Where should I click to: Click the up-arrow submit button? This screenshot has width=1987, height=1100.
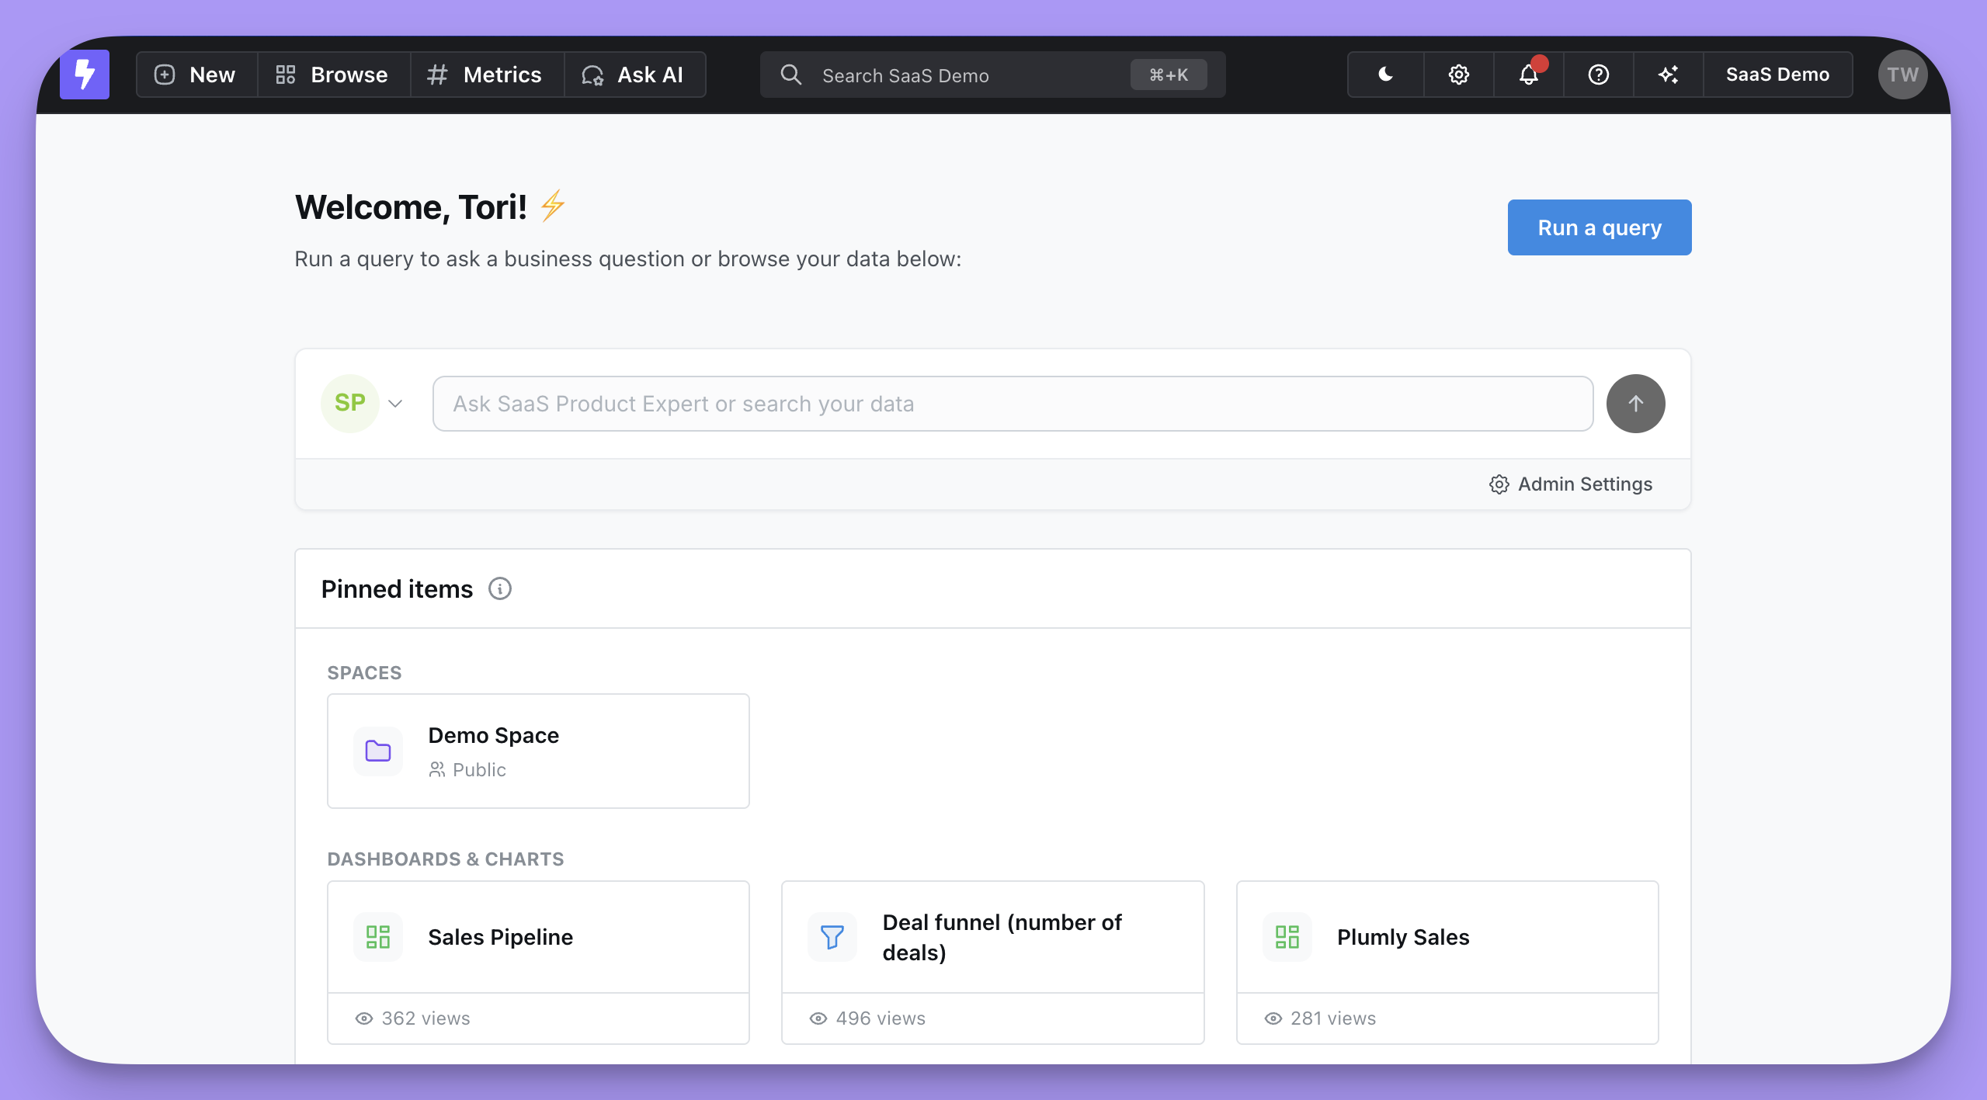1635,404
